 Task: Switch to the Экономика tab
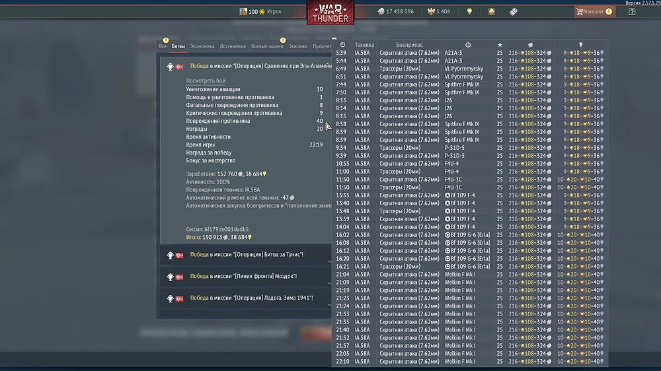pos(202,46)
